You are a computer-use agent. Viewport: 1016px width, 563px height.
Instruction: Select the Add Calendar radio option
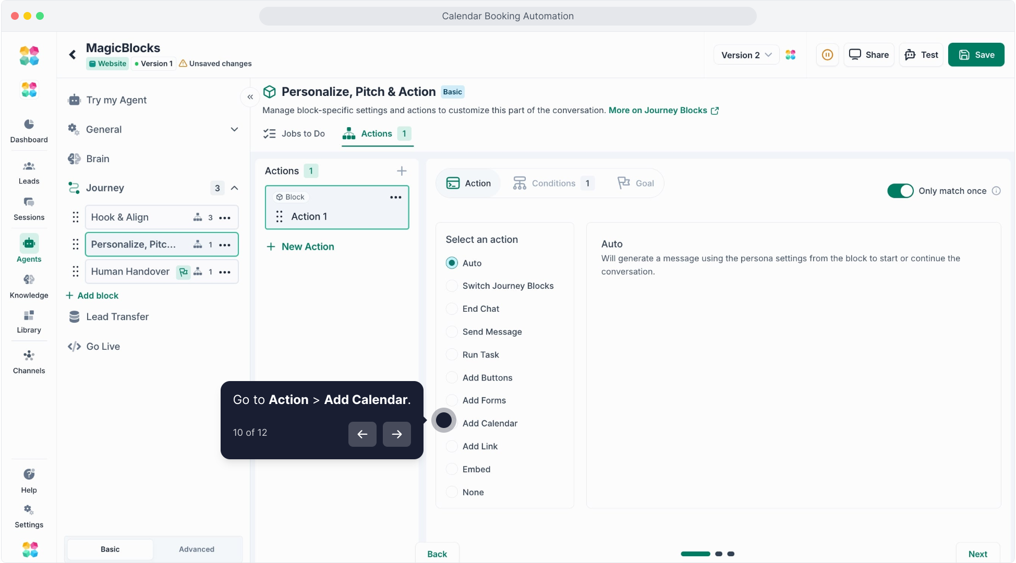tap(452, 423)
